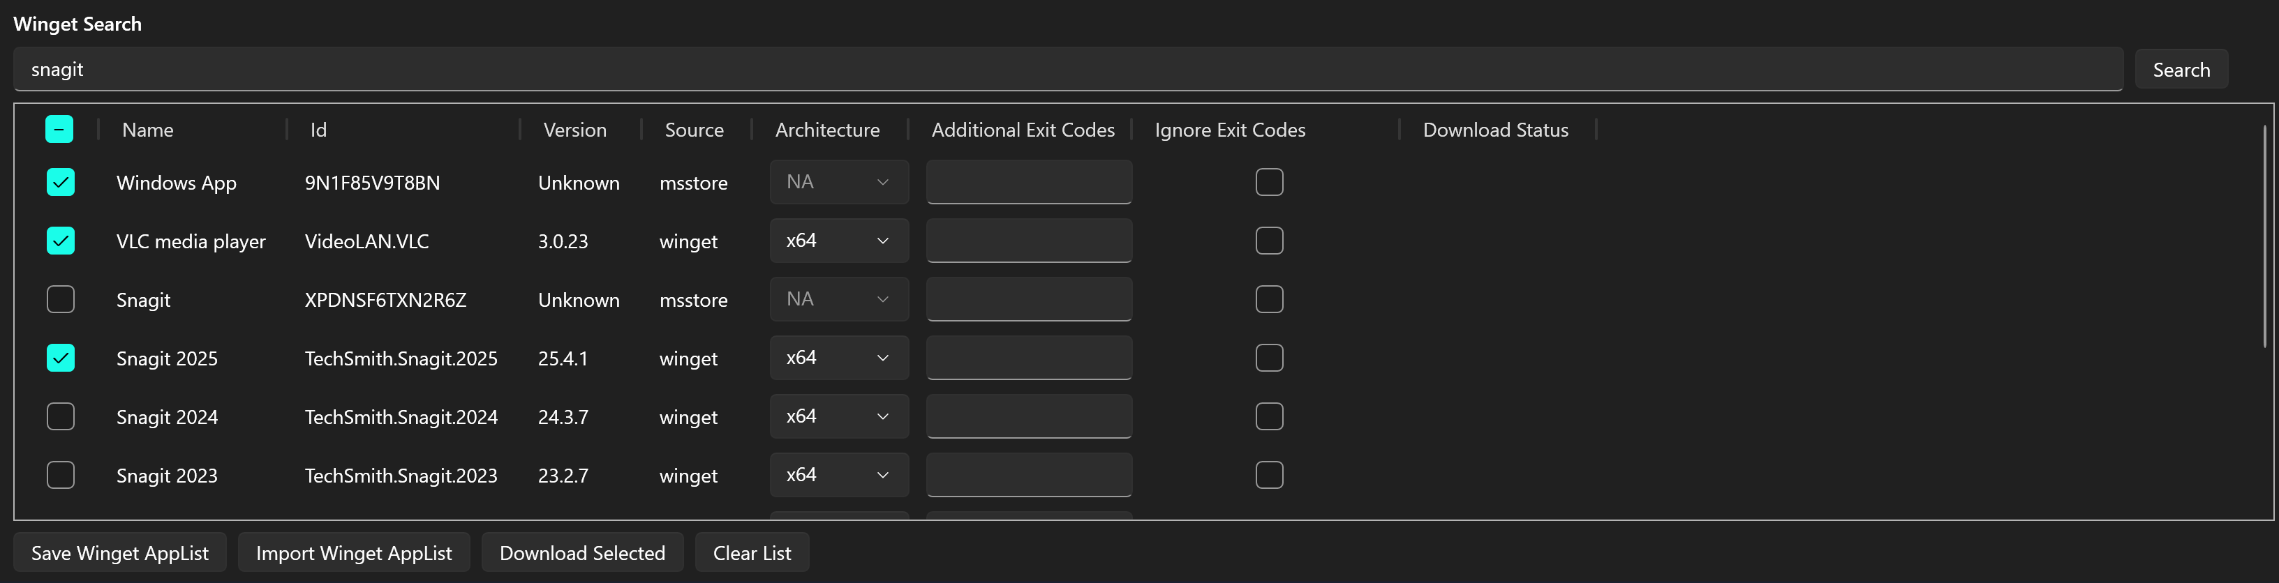Screen dimensions: 2279x583
Task: Select the Snagit msstore row checkbox
Action: pyautogui.click(x=60, y=299)
